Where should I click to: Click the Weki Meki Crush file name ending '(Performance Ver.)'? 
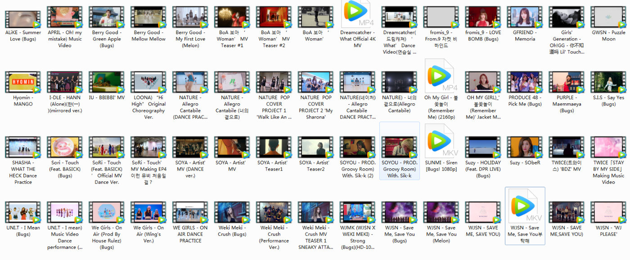[274, 238]
